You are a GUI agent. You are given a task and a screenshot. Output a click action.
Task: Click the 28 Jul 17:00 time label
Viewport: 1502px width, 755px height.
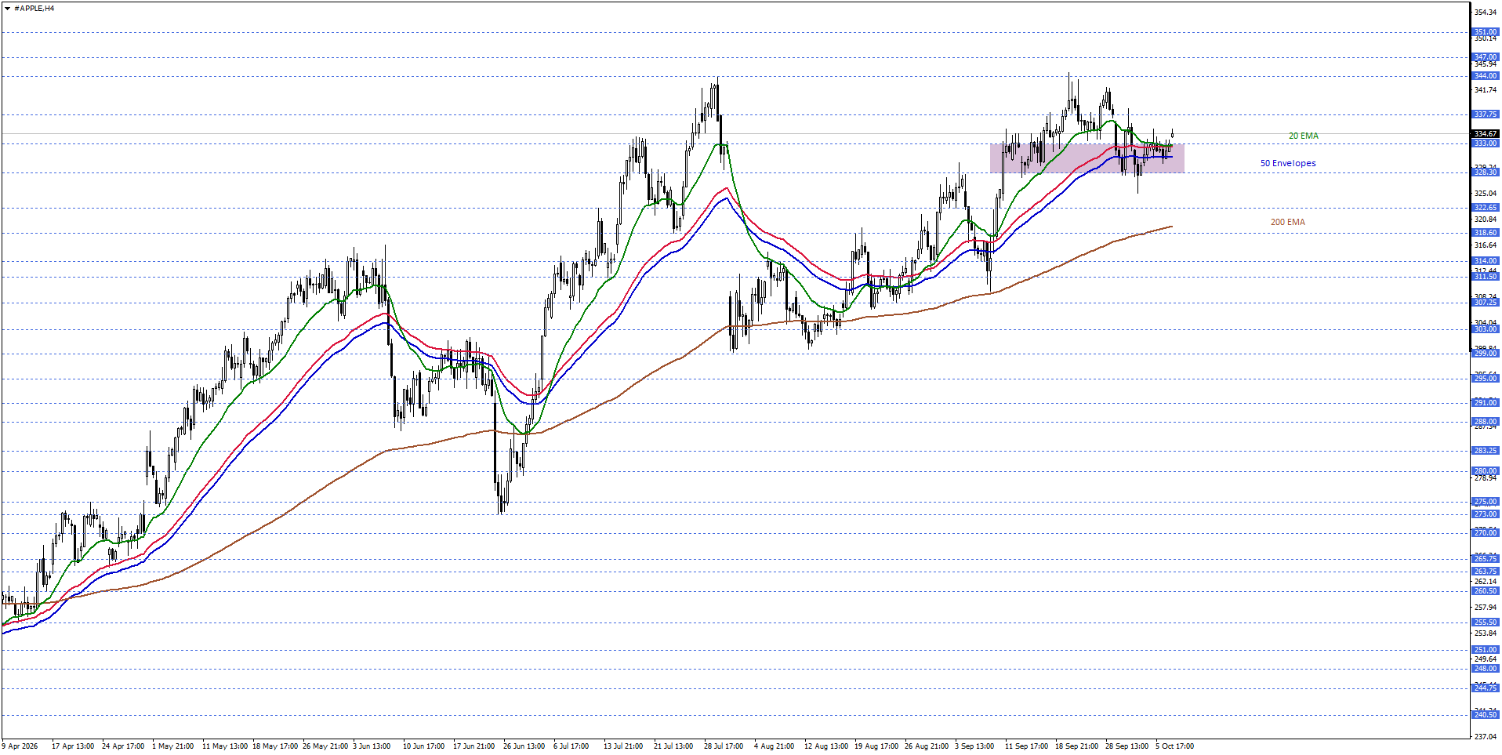(x=724, y=746)
